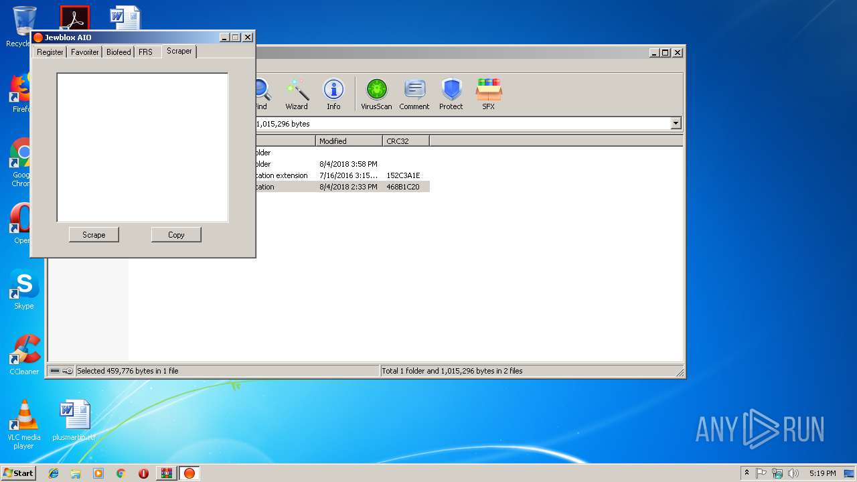The width and height of the screenshot is (857, 482).
Task: Click the Scrape button
Action: [x=94, y=234]
